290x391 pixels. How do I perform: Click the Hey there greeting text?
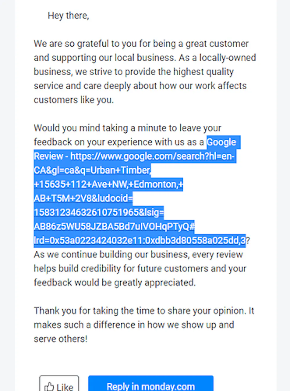[68, 15]
